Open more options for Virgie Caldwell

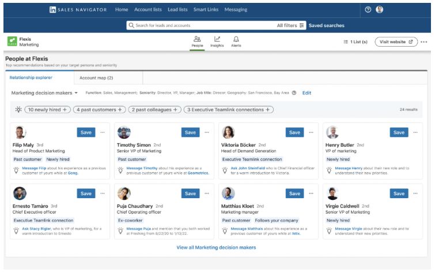pyautogui.click(x=415, y=194)
